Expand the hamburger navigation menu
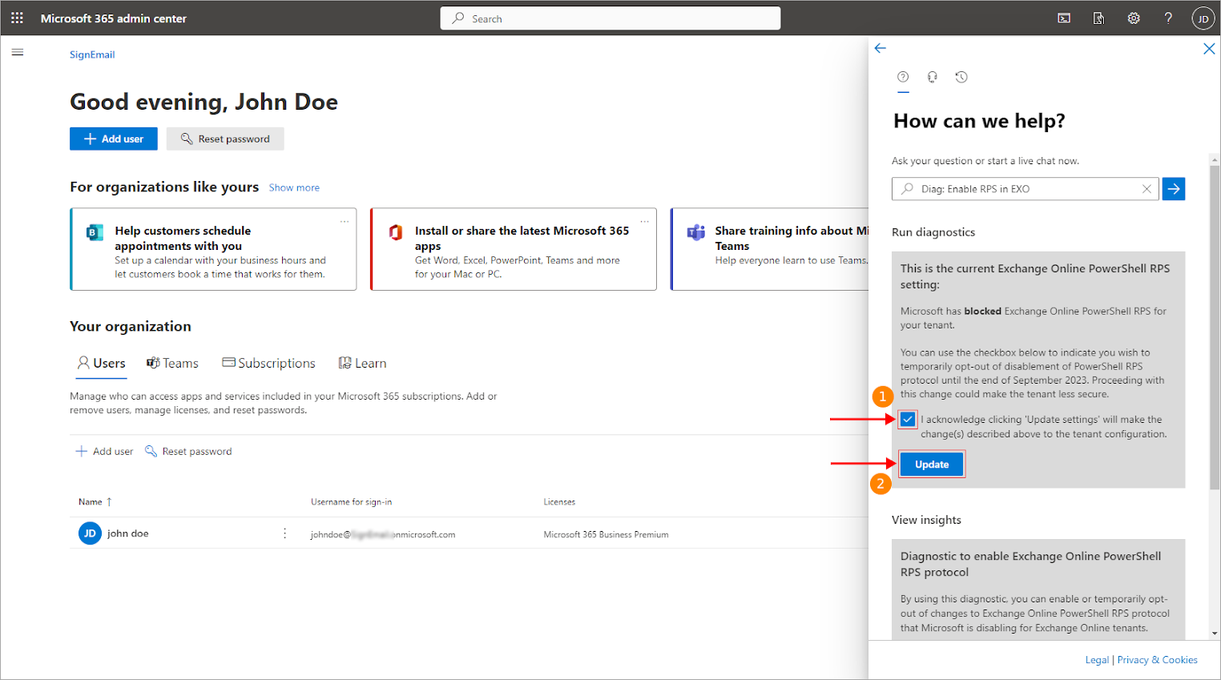 coord(18,53)
